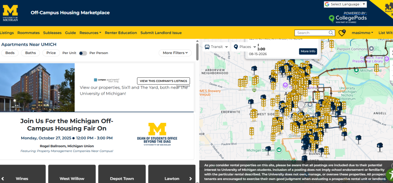393x183 pixels.
Task: Expand the More Filters dropdown
Action: 175,53
